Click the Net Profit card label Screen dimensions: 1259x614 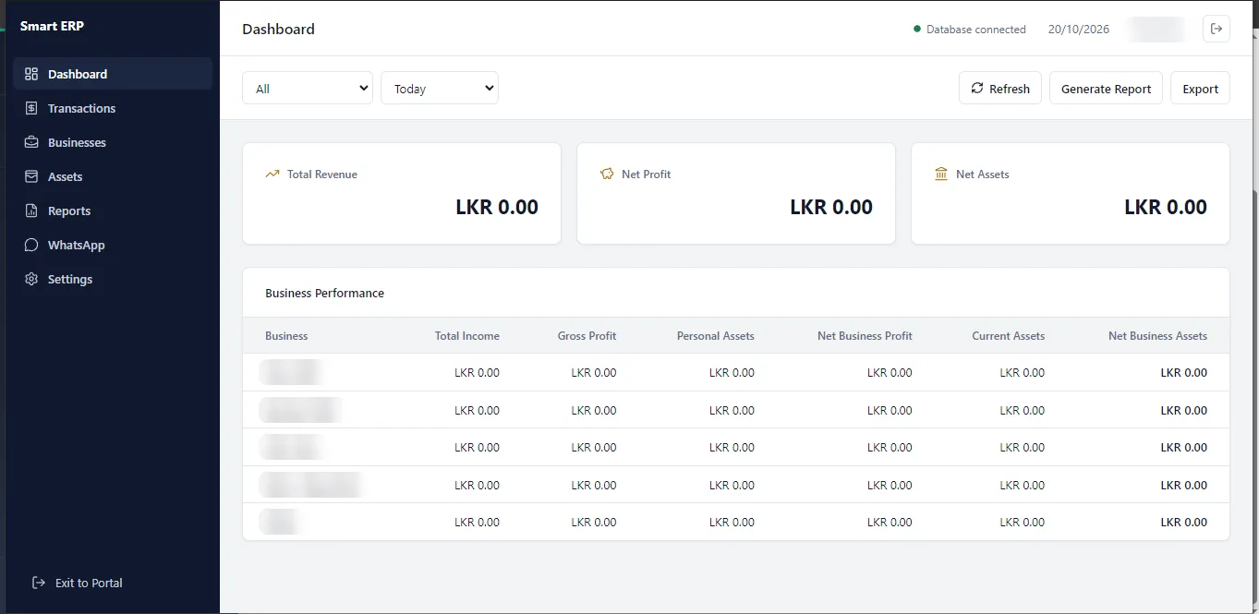(x=646, y=174)
